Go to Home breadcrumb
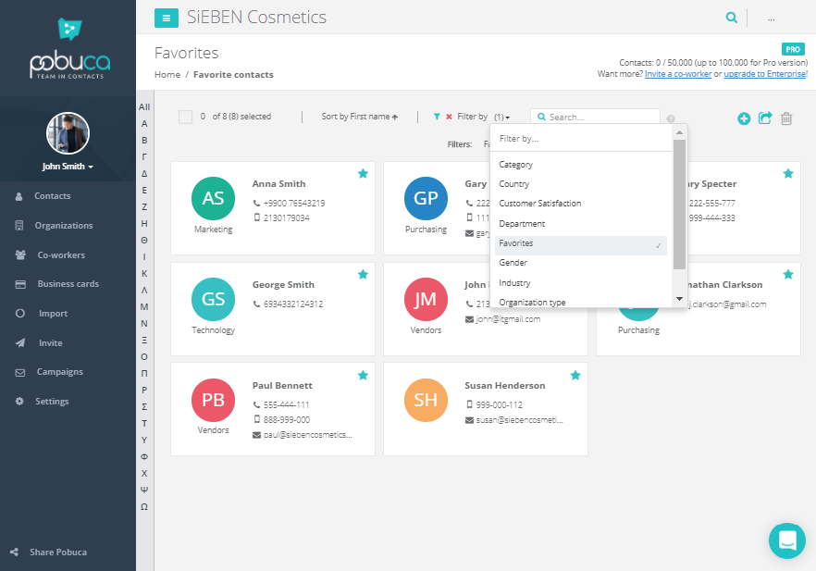This screenshot has height=571, width=816. pyautogui.click(x=167, y=74)
